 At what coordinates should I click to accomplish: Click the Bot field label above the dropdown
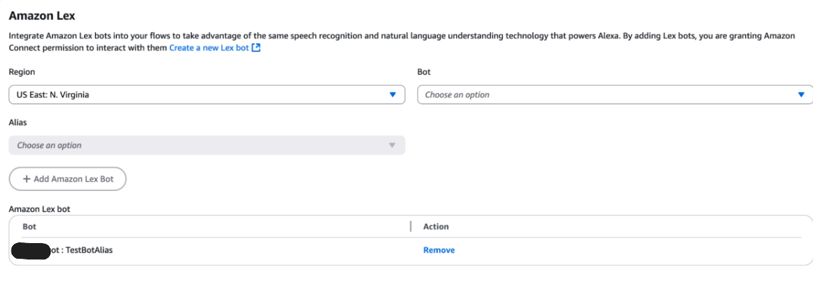pos(424,72)
